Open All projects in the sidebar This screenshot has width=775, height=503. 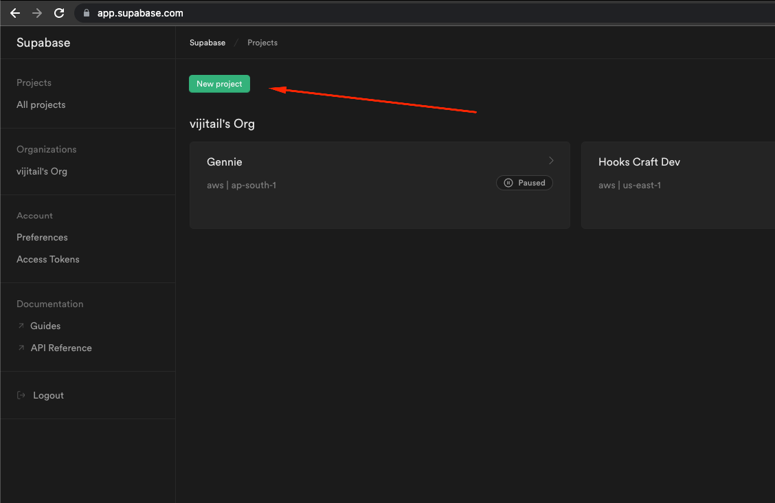coord(41,104)
